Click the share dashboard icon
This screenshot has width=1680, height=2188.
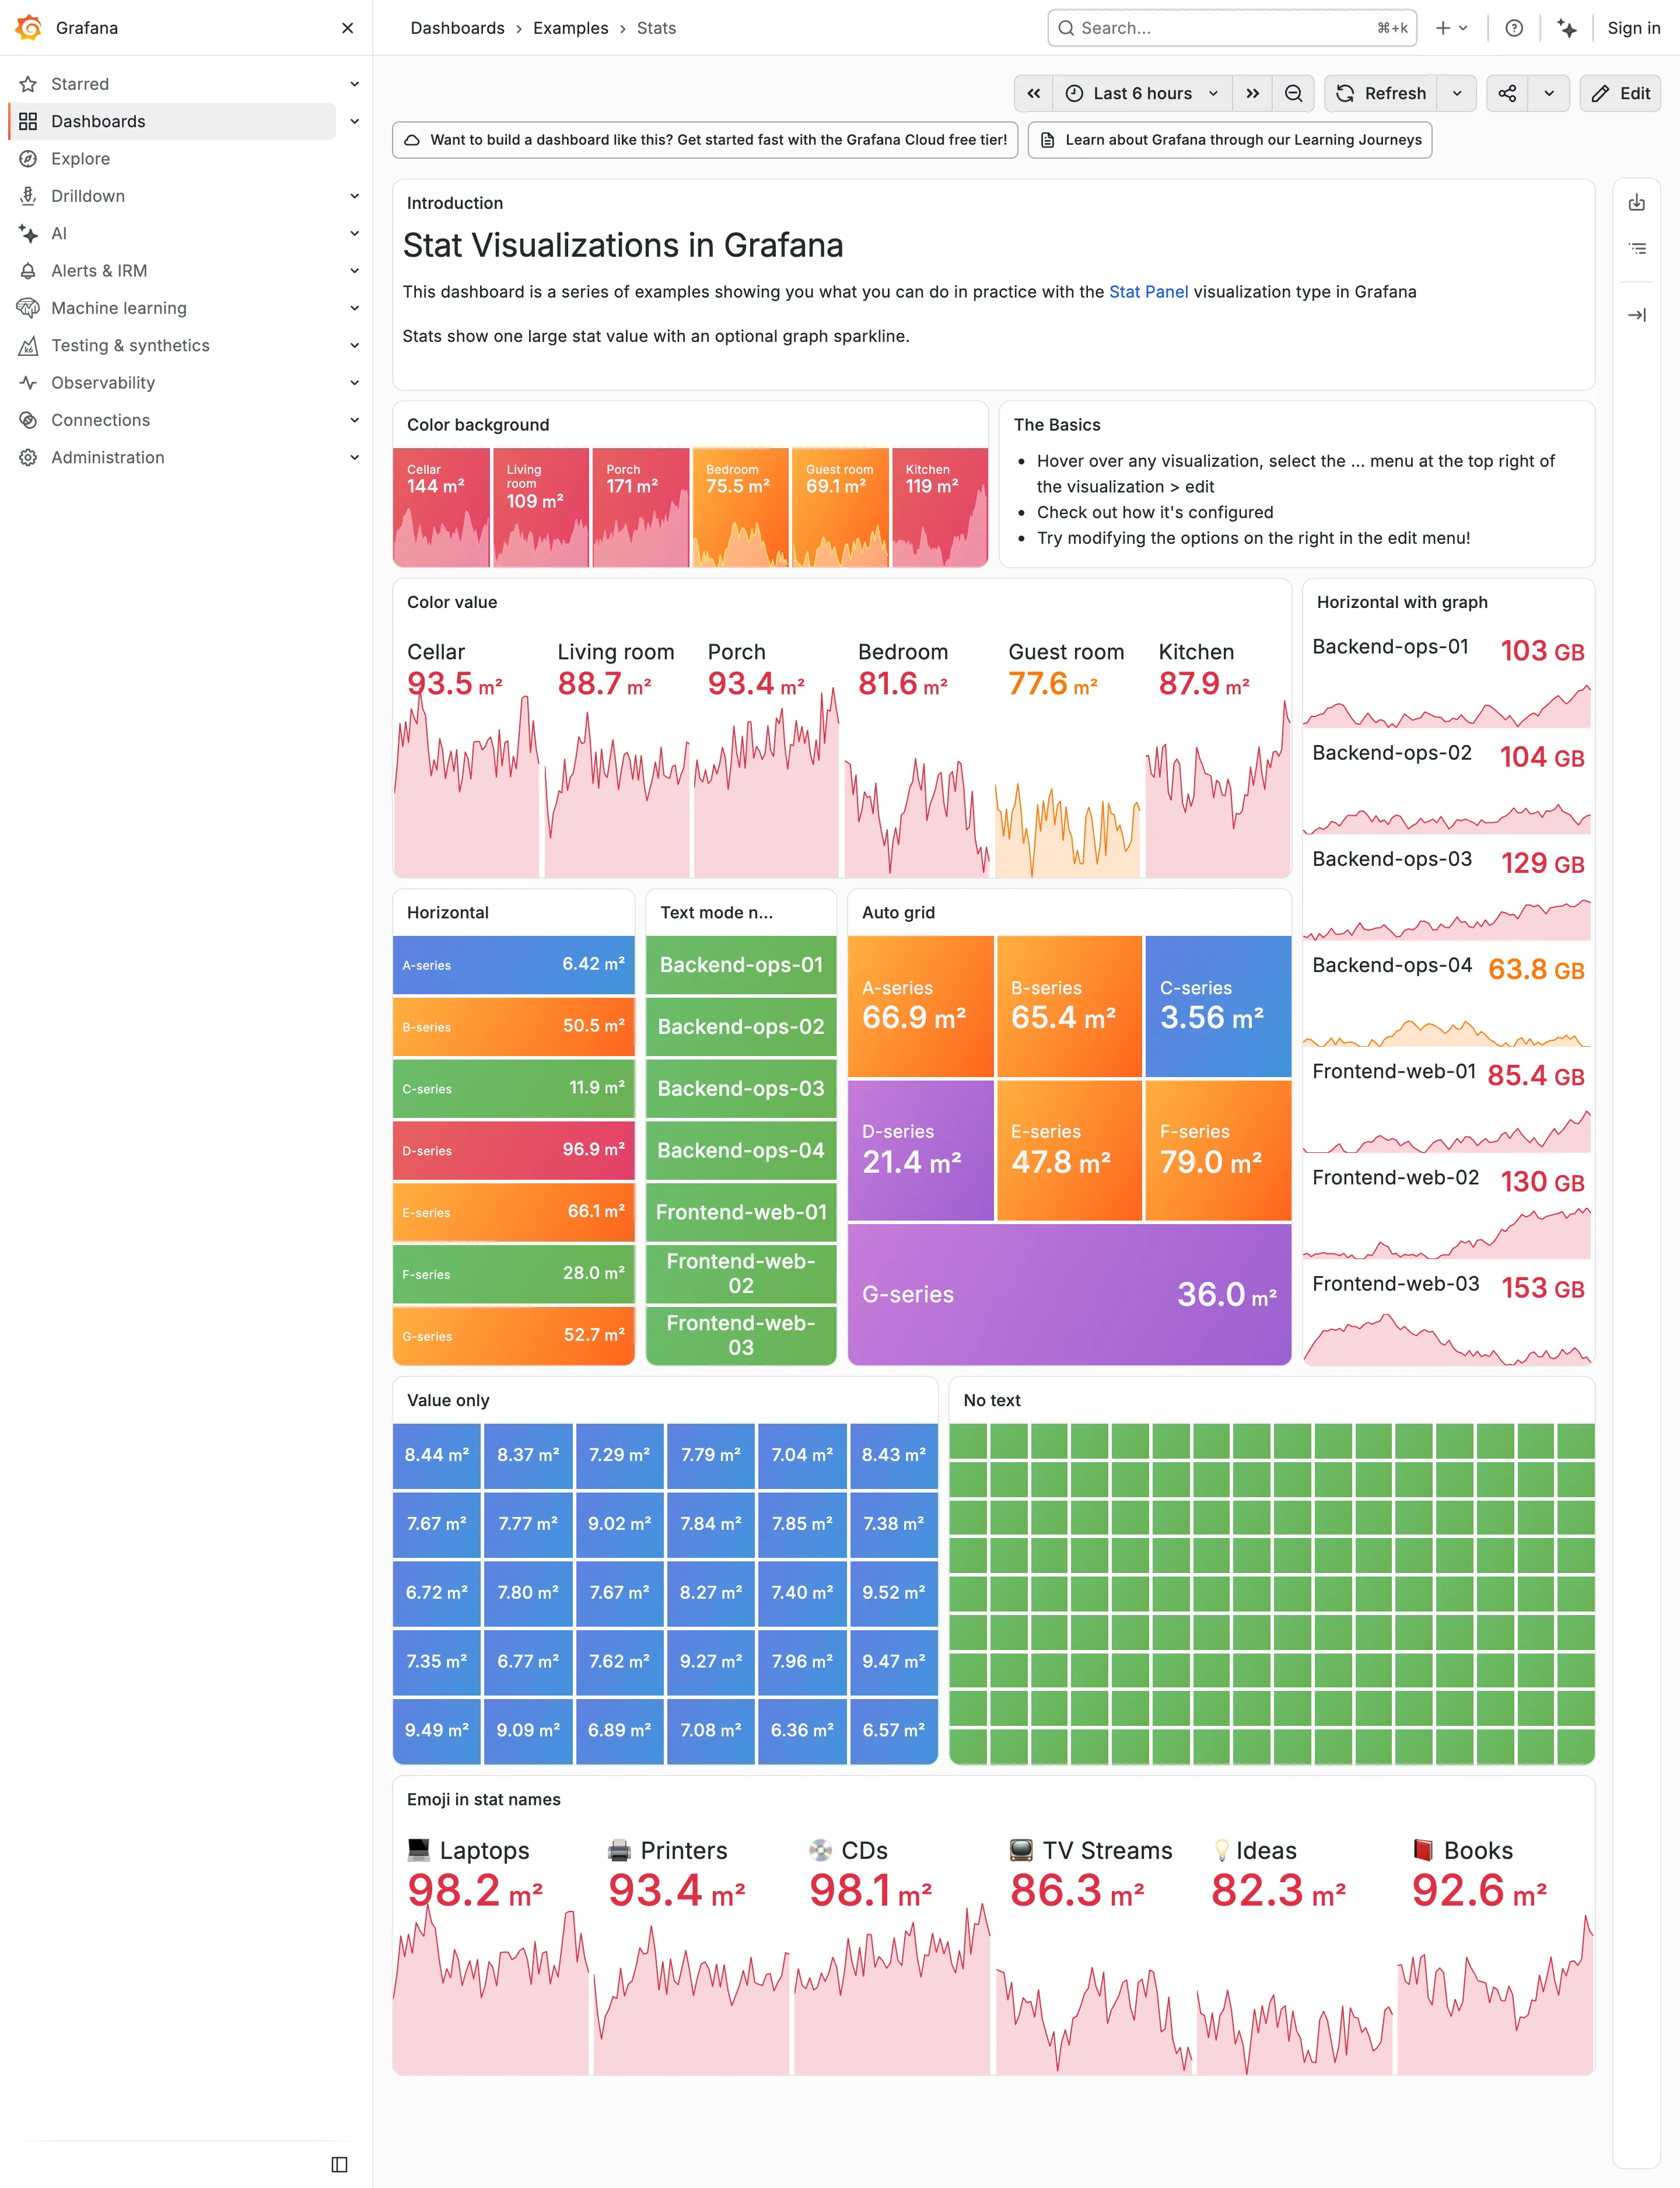1507,93
